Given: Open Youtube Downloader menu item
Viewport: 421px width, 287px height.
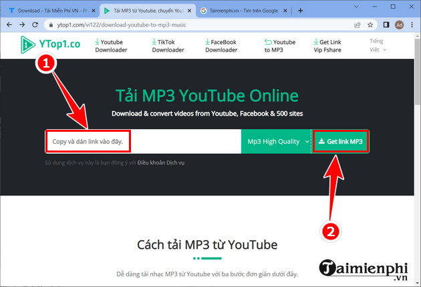Looking at the screenshot, I should point(111,46).
